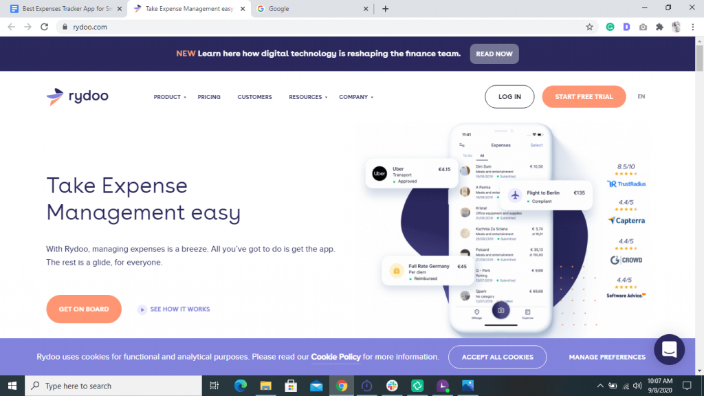
Task: Open Task View on the taskbar
Action: (214, 386)
